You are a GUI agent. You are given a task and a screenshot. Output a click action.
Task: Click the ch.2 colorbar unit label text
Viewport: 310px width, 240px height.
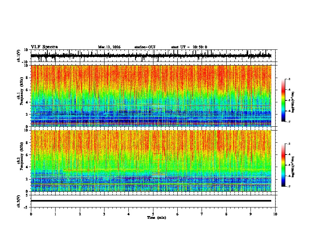(x=293, y=167)
